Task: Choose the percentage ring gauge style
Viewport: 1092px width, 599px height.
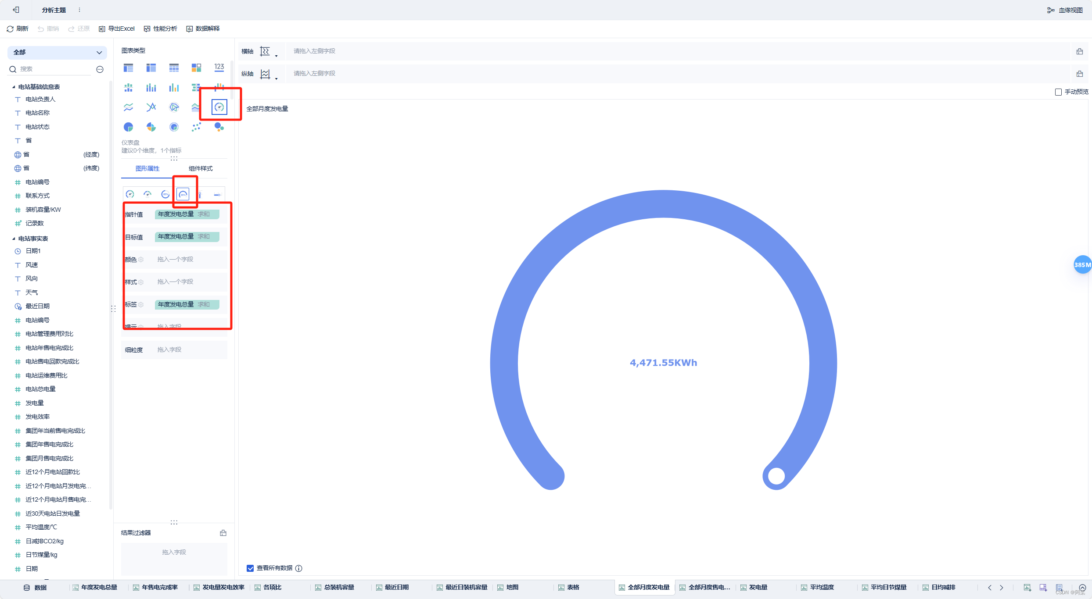Action: tap(165, 194)
